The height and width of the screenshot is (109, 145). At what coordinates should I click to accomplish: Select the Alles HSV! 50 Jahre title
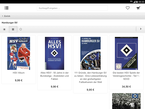coord(54,76)
